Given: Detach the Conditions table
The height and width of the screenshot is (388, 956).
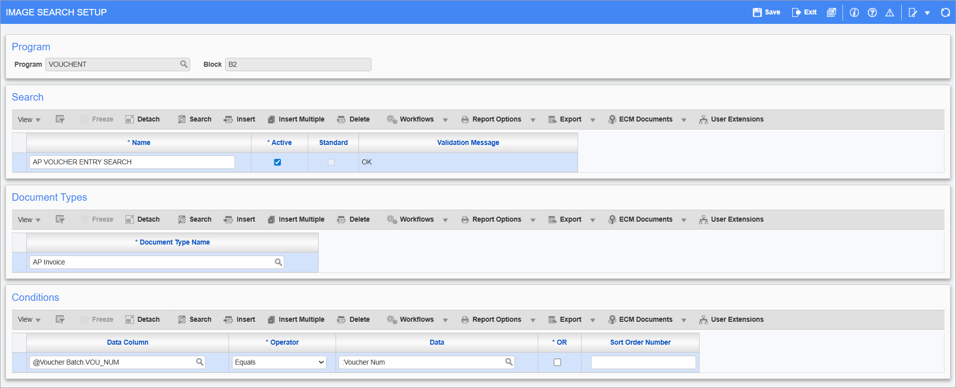Looking at the screenshot, I should point(142,320).
